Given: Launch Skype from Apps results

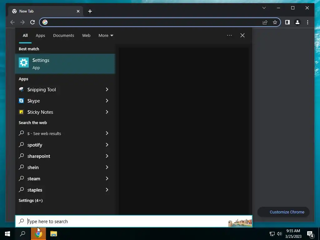Looking at the screenshot, I should pos(65,101).
